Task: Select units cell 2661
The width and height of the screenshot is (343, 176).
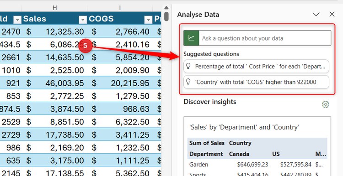Action: (x=11, y=57)
